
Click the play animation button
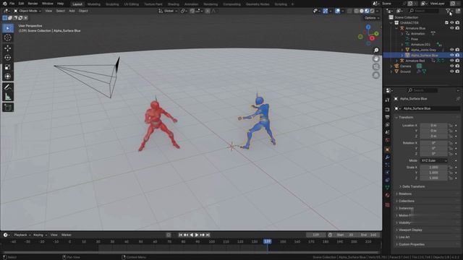point(197,235)
